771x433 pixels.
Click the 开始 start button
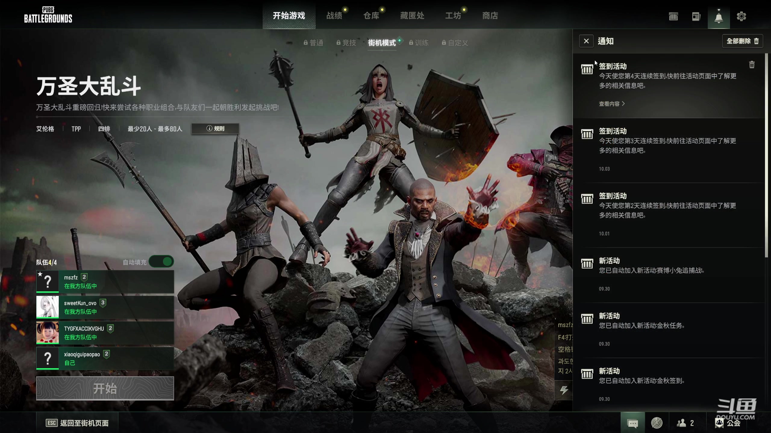click(x=105, y=388)
